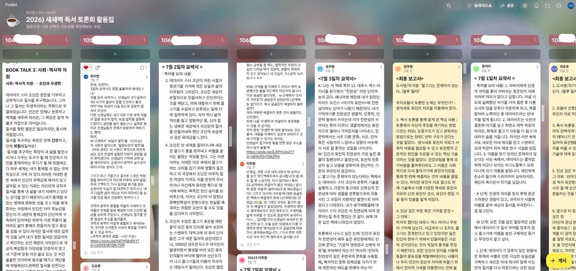
Task: Add a post above 송하웅's card
Action: pyautogui.click(x=349, y=54)
